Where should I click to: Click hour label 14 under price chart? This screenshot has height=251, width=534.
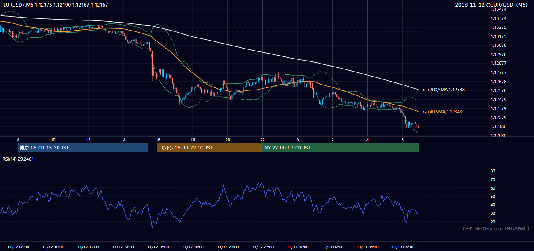123,140
